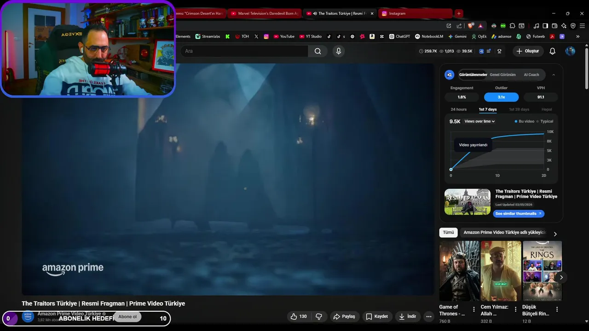This screenshot has width=589, height=331.
Task: Open more actions three-dot menu
Action: coord(429,316)
